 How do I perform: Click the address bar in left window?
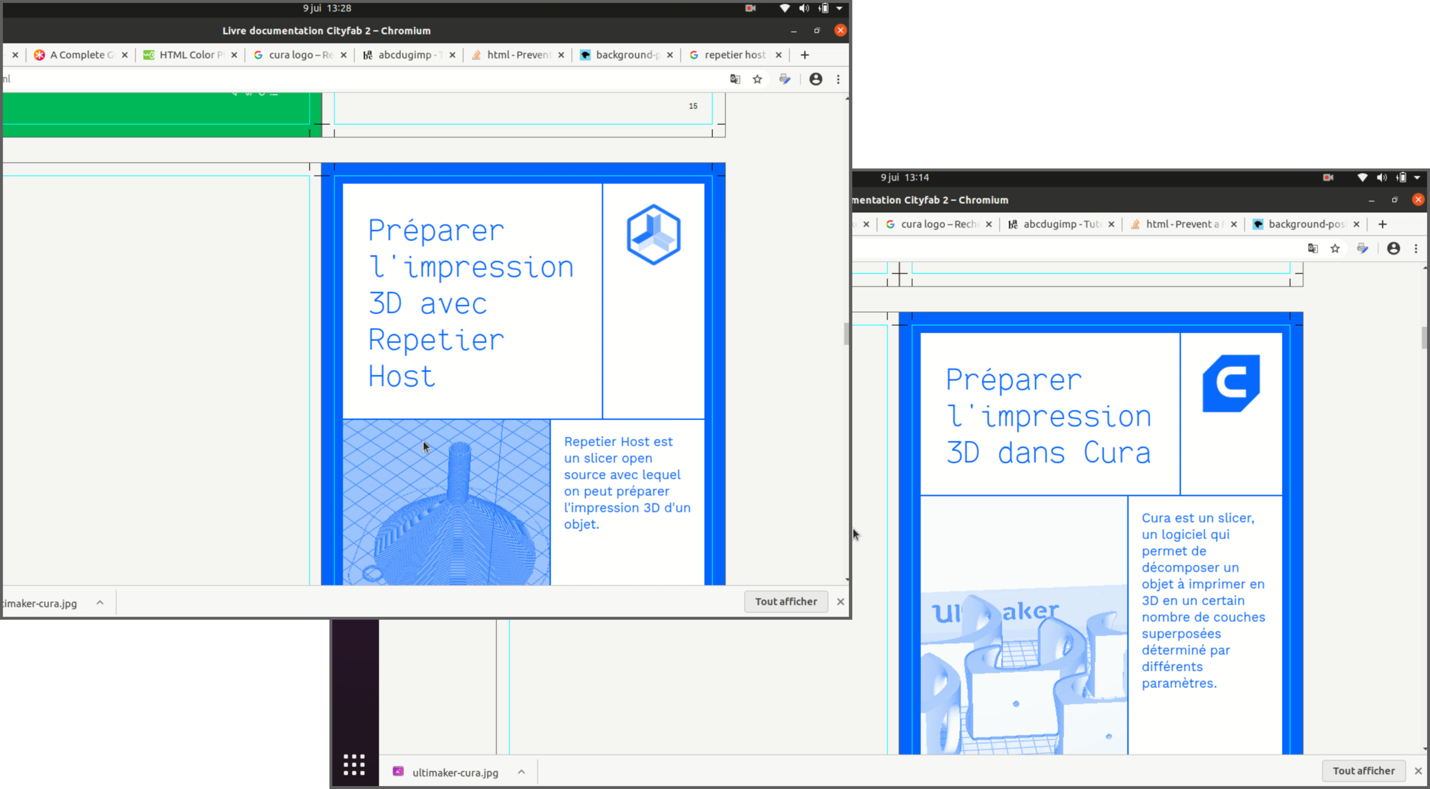pyautogui.click(x=357, y=79)
